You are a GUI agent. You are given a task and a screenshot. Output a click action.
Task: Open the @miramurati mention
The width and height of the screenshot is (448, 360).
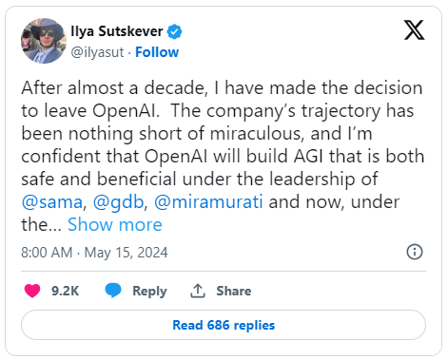(x=208, y=202)
